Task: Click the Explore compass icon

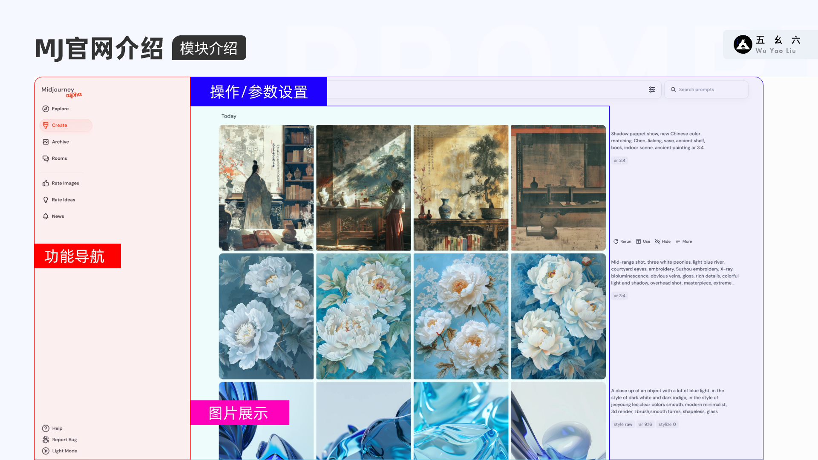Action: [x=46, y=109]
